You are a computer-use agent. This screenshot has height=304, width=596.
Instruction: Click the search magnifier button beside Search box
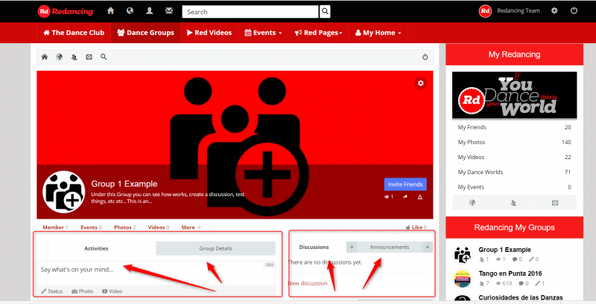point(325,11)
